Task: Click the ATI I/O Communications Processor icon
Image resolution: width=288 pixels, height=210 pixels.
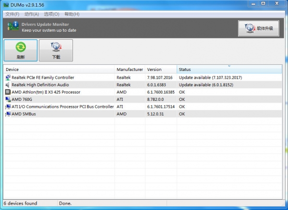Action: click(8, 106)
